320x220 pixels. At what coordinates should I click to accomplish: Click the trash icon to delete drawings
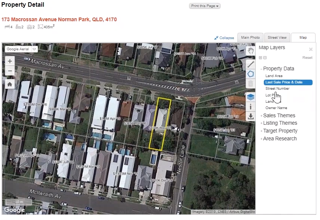pyautogui.click(x=250, y=83)
